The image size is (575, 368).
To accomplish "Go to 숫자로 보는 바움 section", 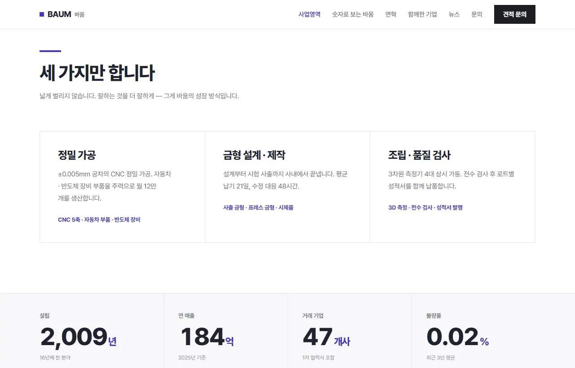I will click(353, 14).
